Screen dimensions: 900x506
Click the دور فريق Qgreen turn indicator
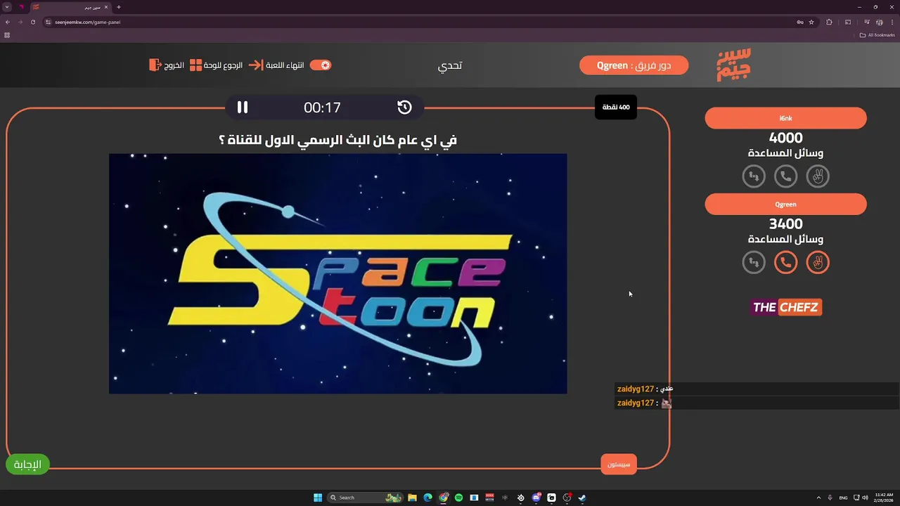[634, 65]
